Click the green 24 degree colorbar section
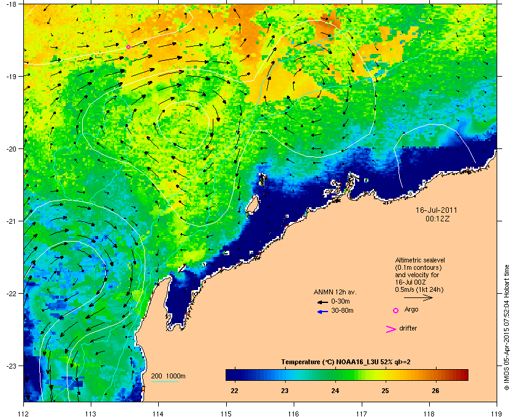 (335, 375)
